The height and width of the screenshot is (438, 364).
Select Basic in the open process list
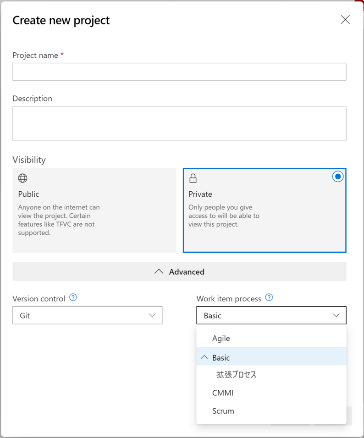pyautogui.click(x=221, y=357)
